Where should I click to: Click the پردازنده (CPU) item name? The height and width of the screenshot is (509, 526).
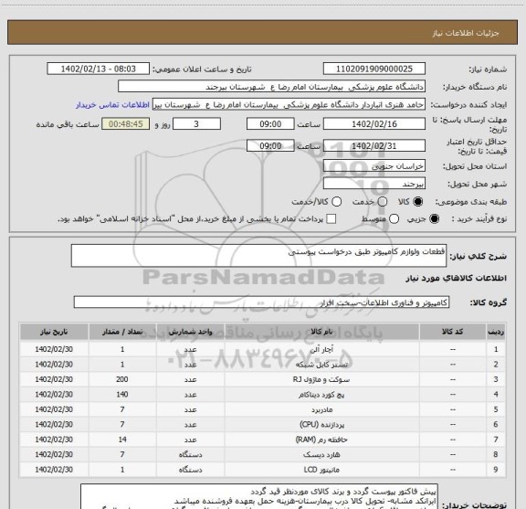tap(321, 424)
